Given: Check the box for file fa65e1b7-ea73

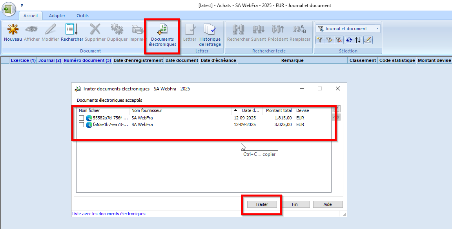Looking at the screenshot, I should 82,124.
